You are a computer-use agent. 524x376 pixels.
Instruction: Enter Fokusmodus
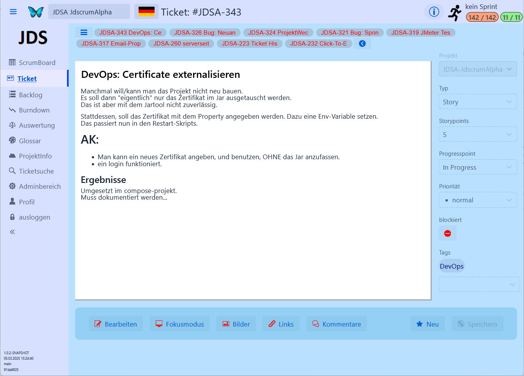(180, 324)
